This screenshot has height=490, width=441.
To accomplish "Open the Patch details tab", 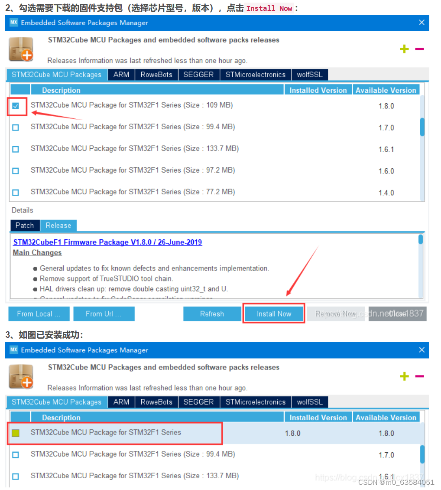I will pos(25,225).
